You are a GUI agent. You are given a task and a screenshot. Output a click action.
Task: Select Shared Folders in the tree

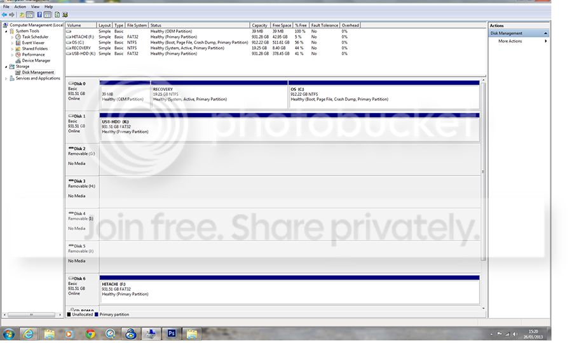(x=35, y=48)
